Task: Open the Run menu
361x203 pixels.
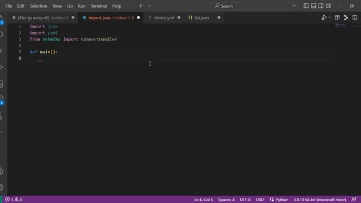Action: [81, 6]
